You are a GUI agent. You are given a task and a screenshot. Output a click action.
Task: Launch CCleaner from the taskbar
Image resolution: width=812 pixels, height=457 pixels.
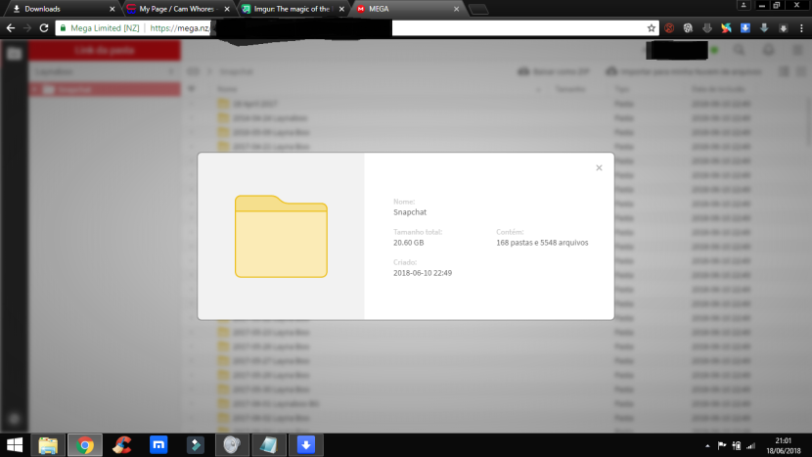click(x=122, y=445)
